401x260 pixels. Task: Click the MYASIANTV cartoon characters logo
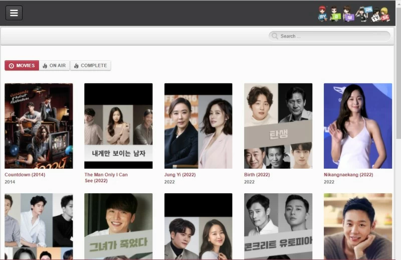[354, 14]
